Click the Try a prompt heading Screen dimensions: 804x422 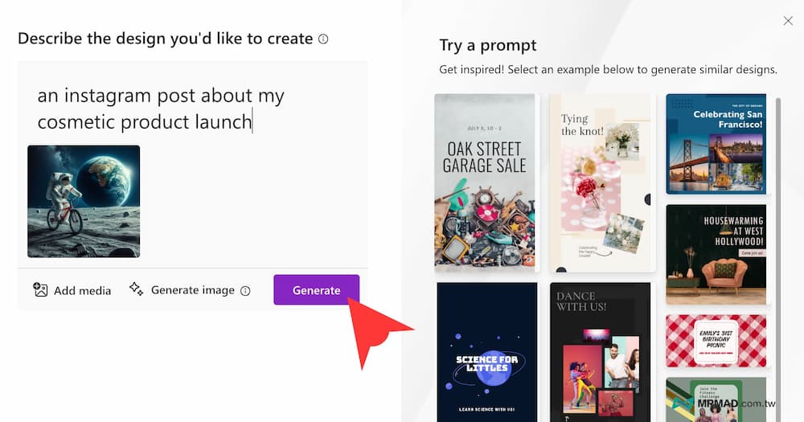point(487,45)
